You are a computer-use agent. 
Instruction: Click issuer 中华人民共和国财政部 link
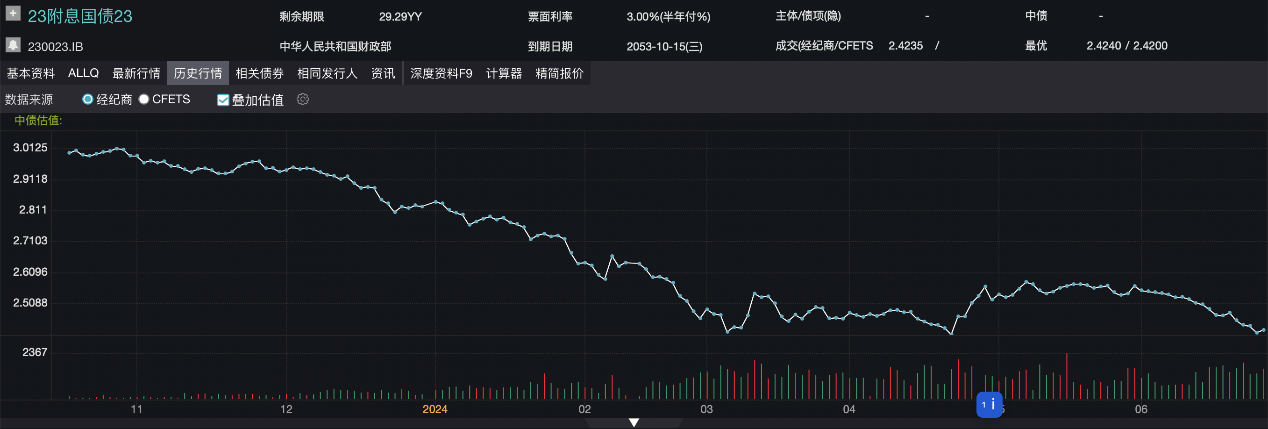click(335, 46)
